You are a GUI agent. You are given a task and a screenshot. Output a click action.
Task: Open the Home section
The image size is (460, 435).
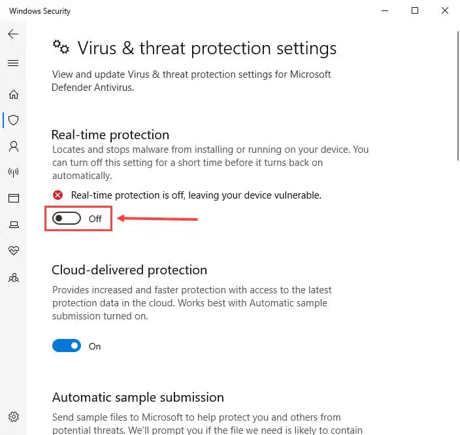click(13, 95)
